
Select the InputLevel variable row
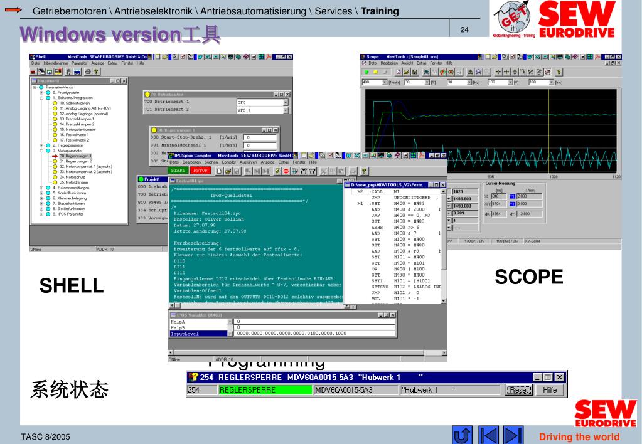(199, 334)
